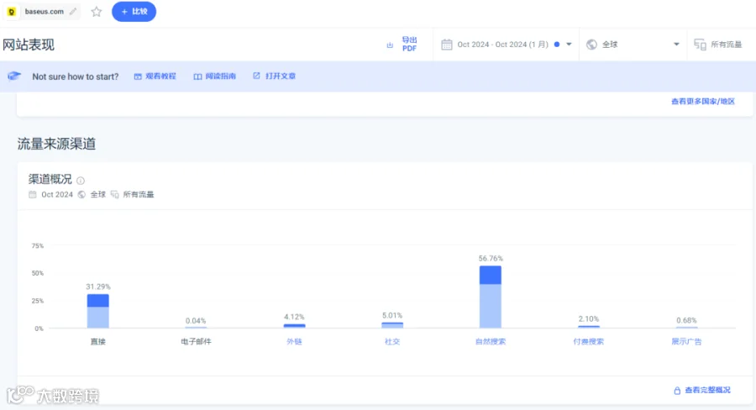Click 查看完整概况 link

[707, 390]
